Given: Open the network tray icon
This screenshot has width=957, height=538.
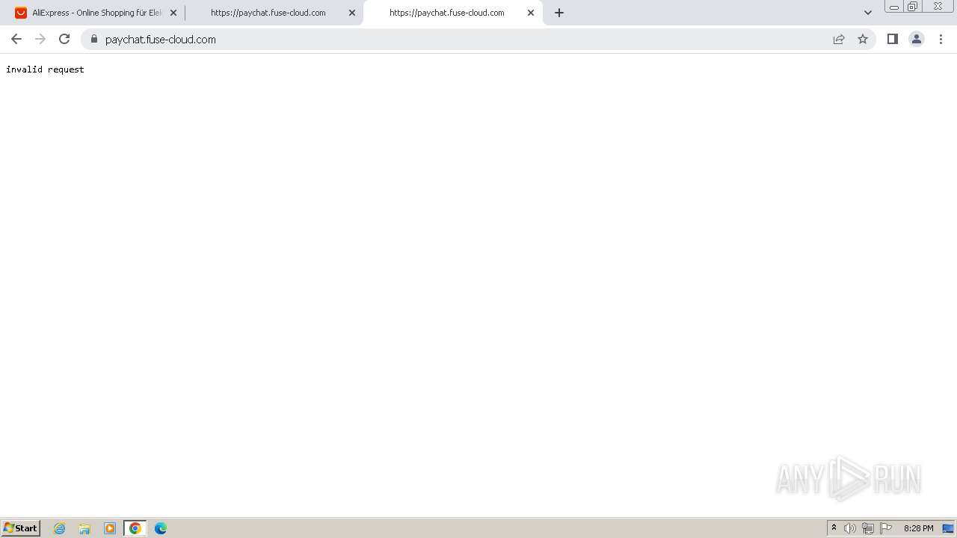Looking at the screenshot, I should tap(868, 528).
